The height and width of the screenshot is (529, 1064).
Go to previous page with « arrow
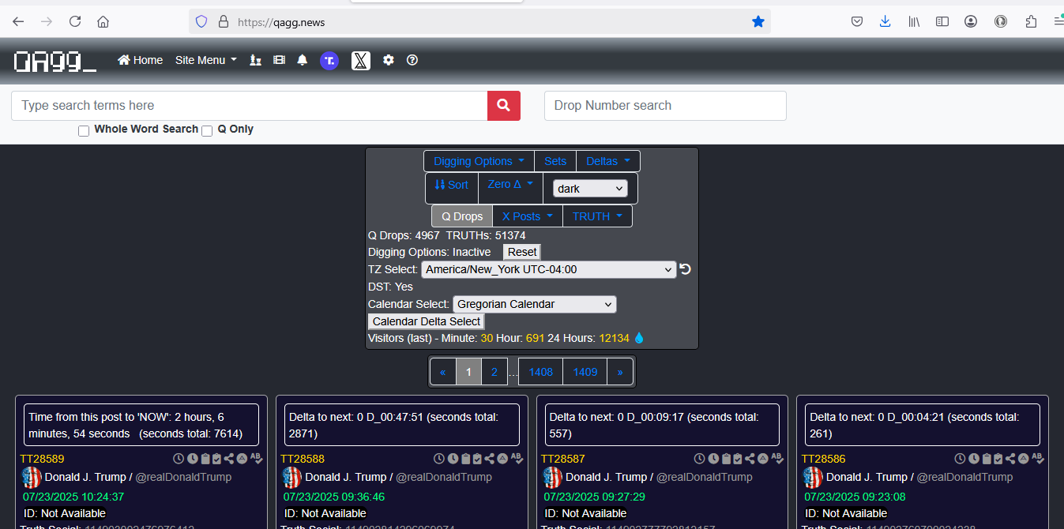443,371
